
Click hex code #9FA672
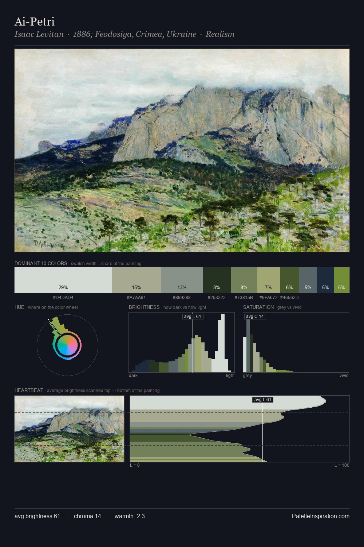(x=268, y=298)
